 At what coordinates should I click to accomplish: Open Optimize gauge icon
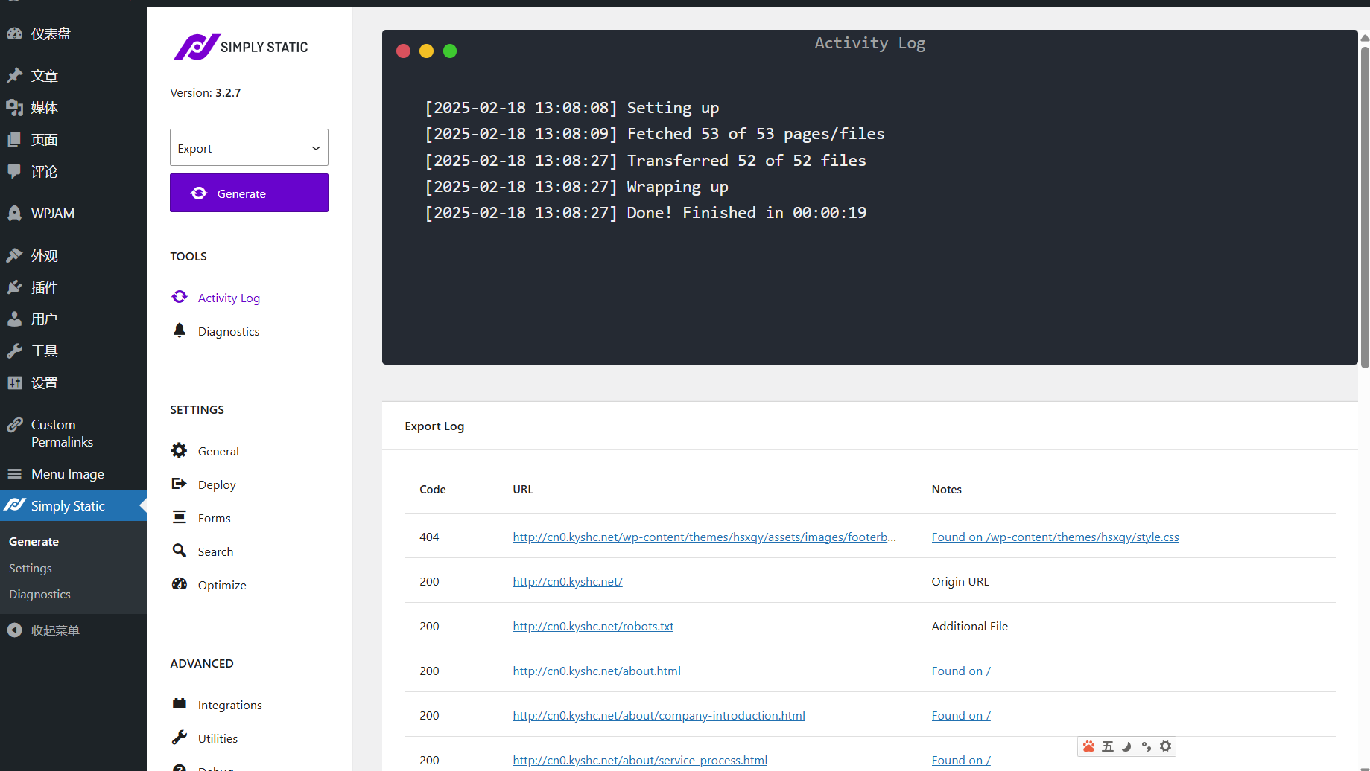coord(180,584)
